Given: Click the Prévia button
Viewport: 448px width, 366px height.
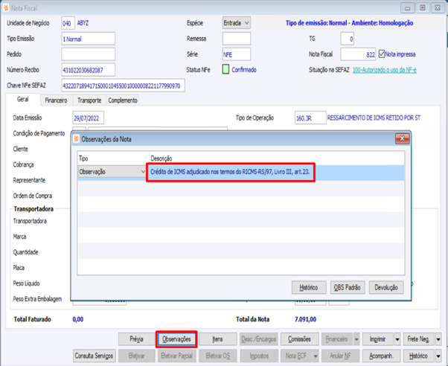Looking at the screenshot, I should [137, 339].
